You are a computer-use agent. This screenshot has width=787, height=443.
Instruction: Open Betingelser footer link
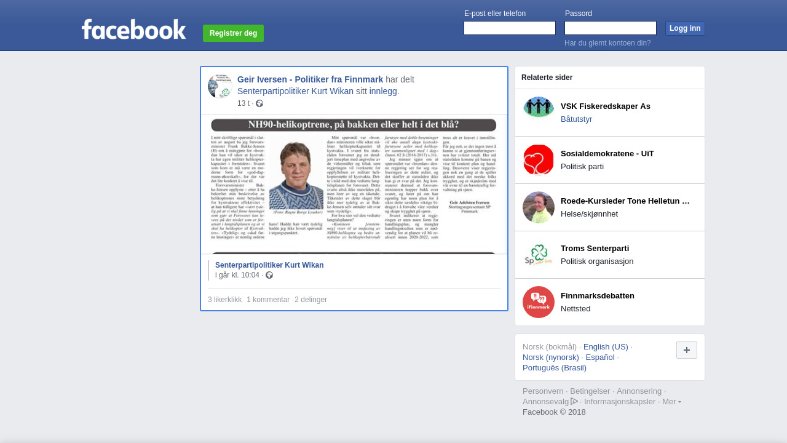pyautogui.click(x=590, y=391)
